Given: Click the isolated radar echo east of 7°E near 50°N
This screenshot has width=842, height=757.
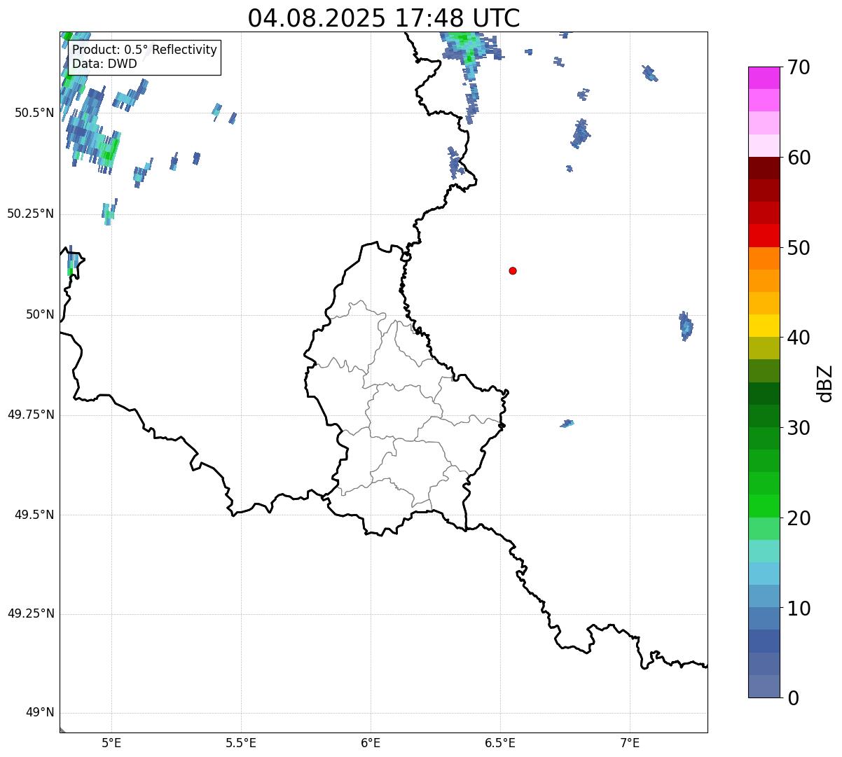Looking at the screenshot, I should click(x=686, y=326).
